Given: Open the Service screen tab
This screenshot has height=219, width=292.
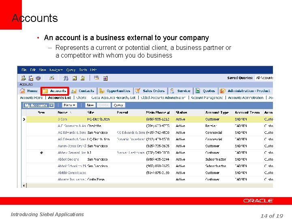Looking at the screenshot, I should tap(180, 91).
